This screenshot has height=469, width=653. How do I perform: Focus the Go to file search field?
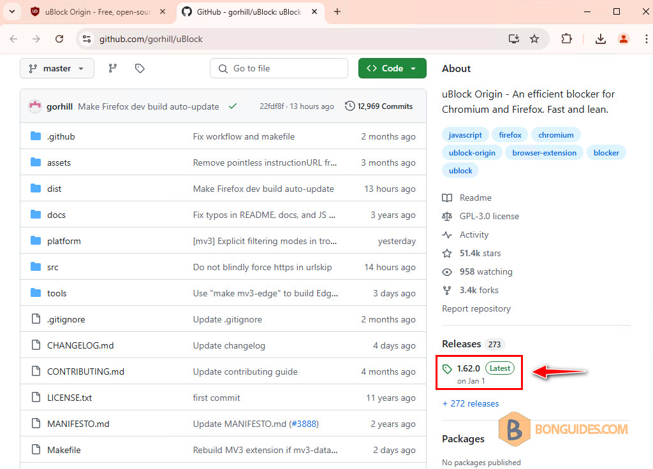279,68
